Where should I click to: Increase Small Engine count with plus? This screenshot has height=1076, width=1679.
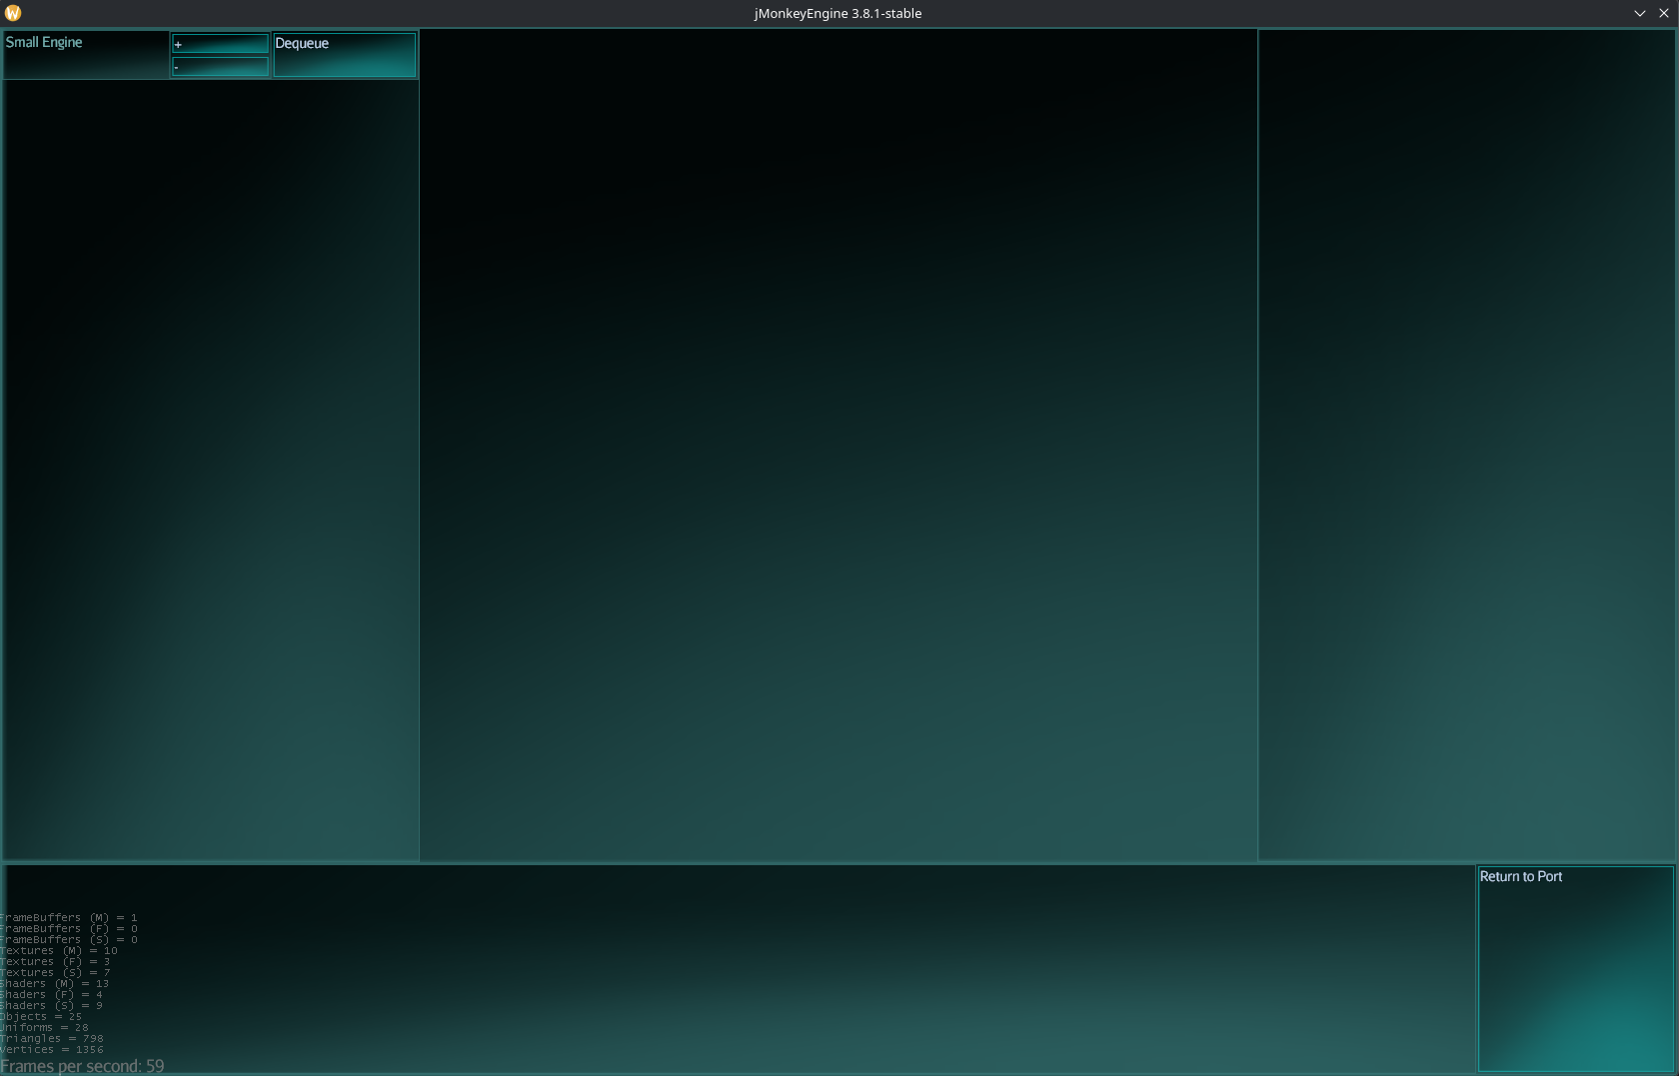(x=220, y=44)
